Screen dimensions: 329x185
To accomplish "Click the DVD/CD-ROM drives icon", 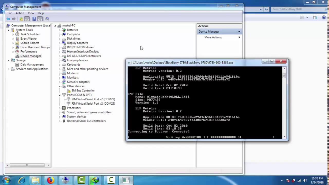I will click(64, 47).
